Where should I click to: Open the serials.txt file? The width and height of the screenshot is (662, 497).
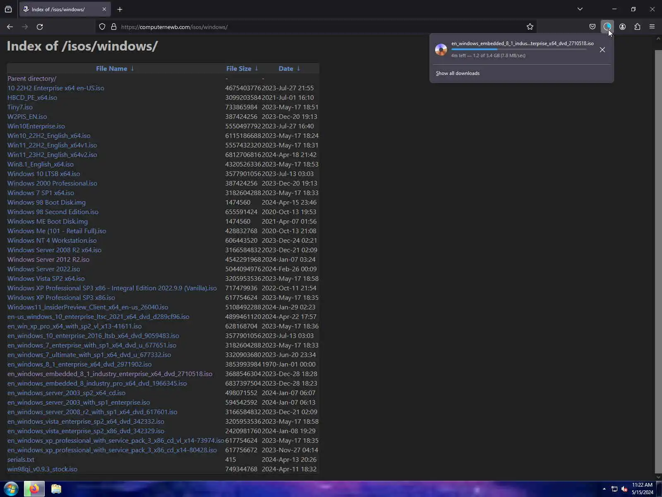pos(21,460)
